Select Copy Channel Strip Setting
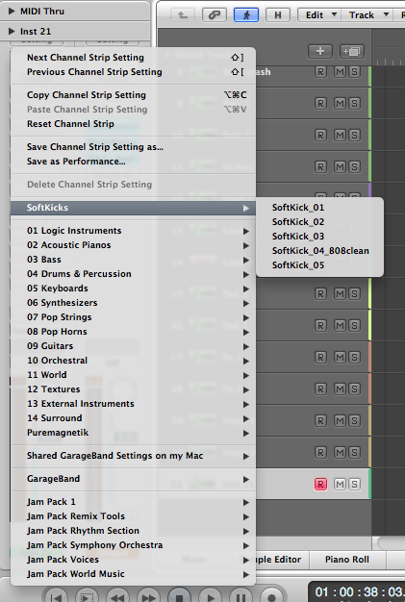The image size is (405, 602). click(133, 95)
